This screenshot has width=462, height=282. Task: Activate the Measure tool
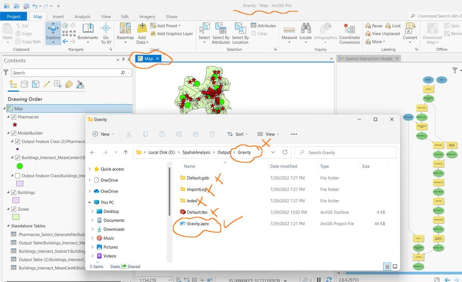click(289, 33)
